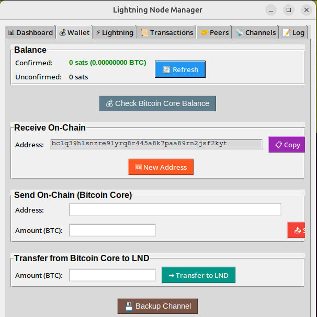Copy the receive address
Screen dimensions: 317x317
pos(287,145)
